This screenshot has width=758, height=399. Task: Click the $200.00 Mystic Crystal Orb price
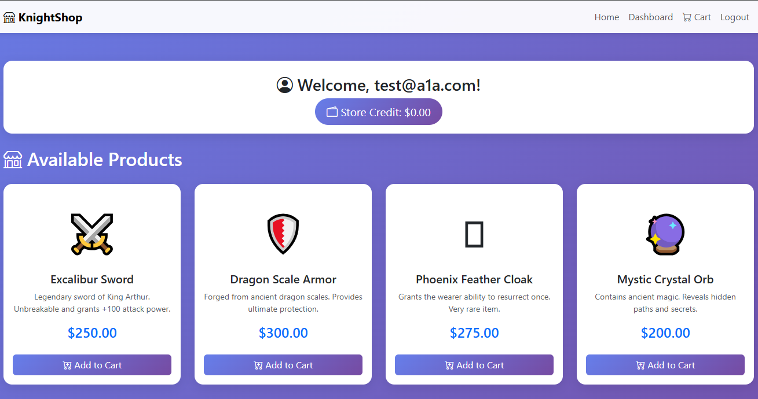(665, 333)
